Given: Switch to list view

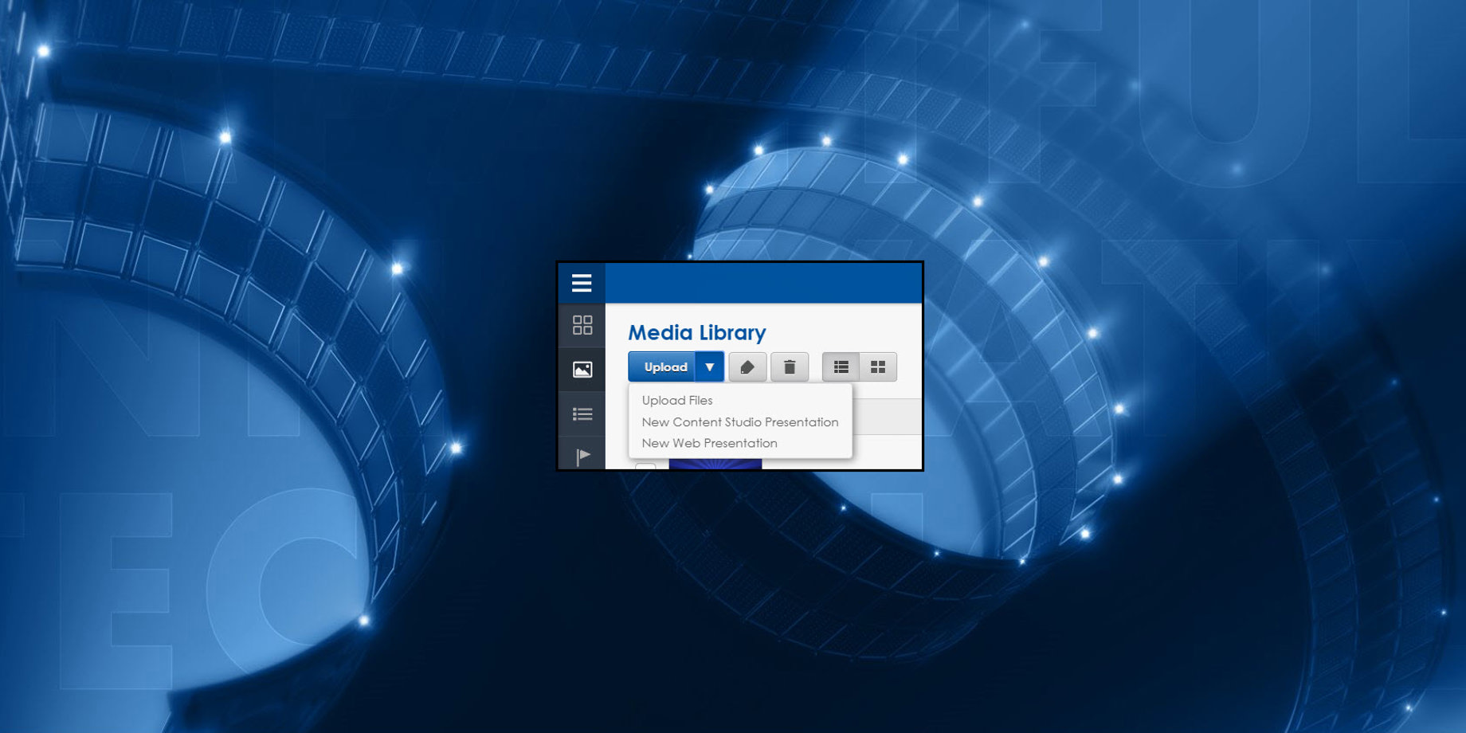Looking at the screenshot, I should [841, 366].
